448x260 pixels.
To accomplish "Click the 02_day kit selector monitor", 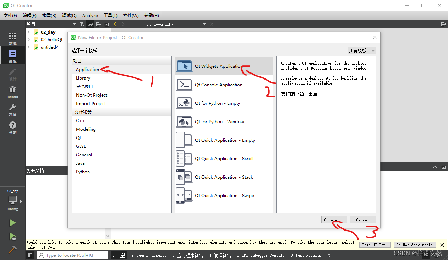I will pyautogui.click(x=13, y=201).
